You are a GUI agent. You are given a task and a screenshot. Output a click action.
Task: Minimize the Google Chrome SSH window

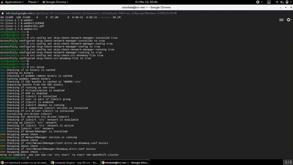click(281, 7)
